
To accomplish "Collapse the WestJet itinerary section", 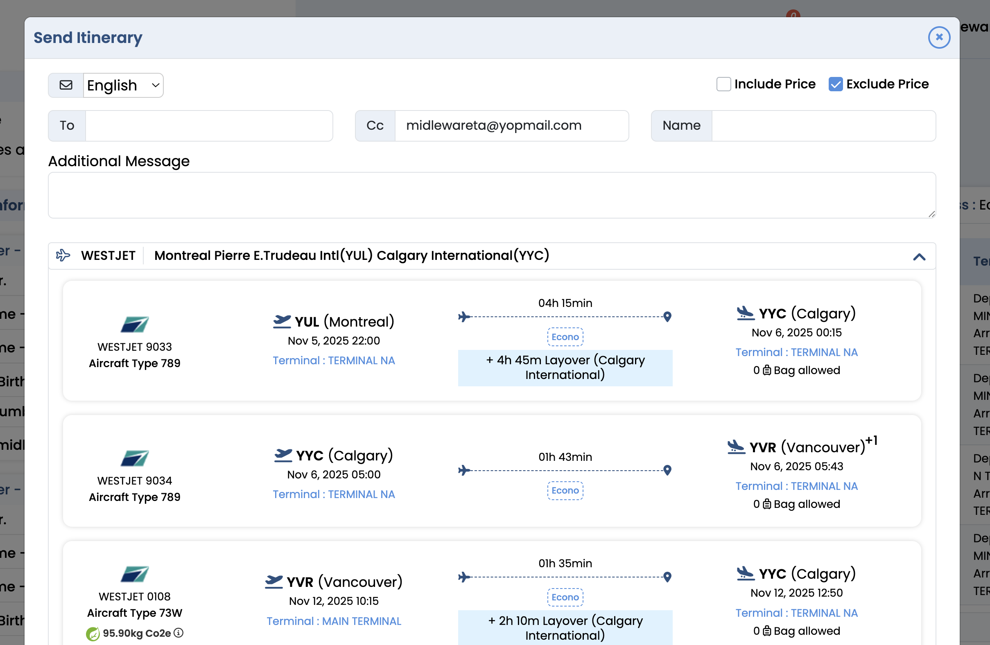I will coord(919,257).
